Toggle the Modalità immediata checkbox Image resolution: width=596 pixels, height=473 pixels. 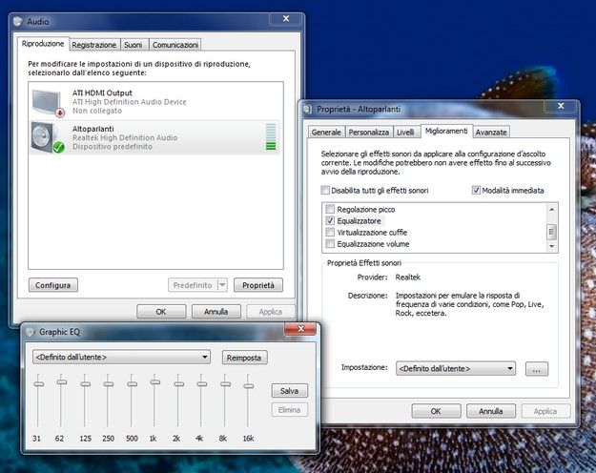click(x=477, y=191)
